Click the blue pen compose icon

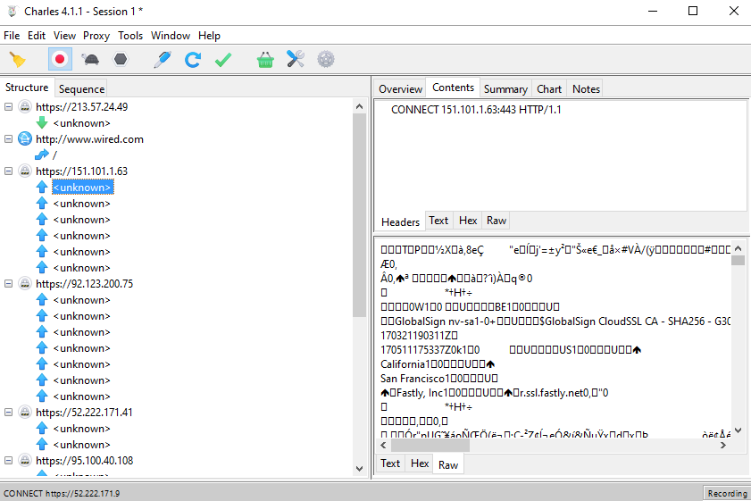tap(162, 60)
